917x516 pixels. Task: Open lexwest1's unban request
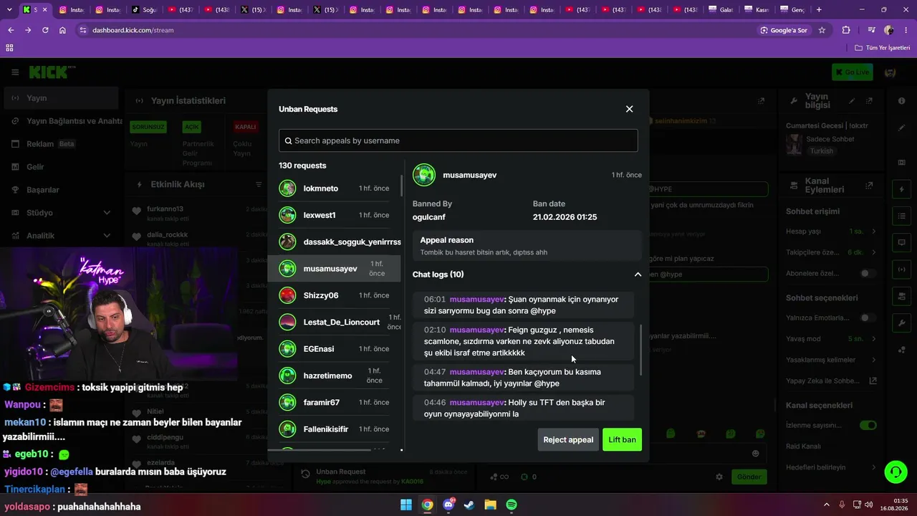point(335,215)
